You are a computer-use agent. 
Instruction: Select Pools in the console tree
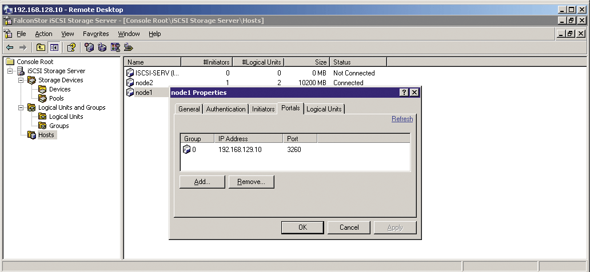[57, 98]
